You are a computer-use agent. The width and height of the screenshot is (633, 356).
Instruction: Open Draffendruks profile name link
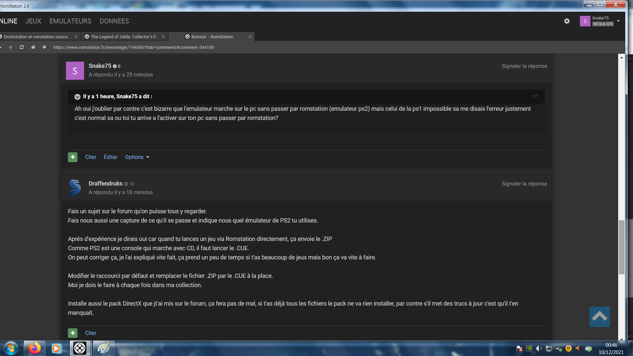point(105,184)
